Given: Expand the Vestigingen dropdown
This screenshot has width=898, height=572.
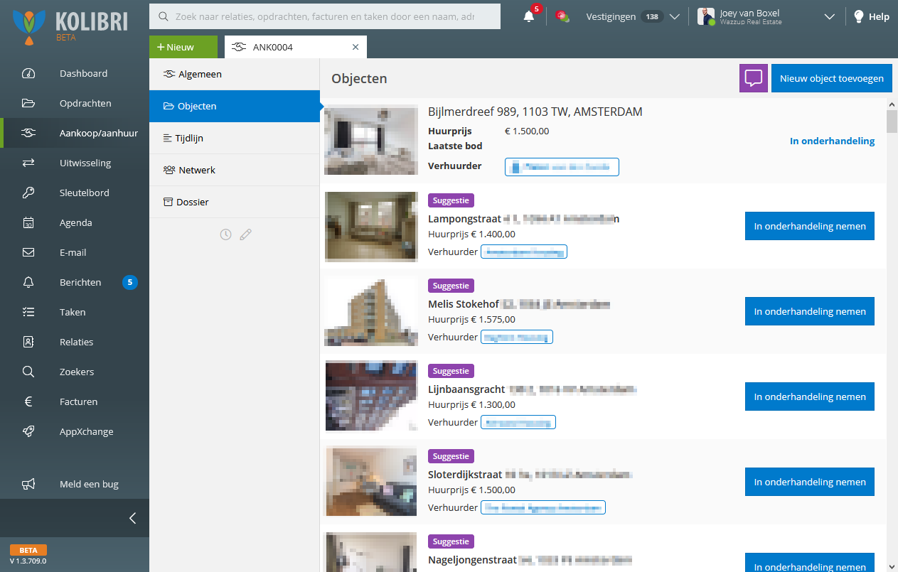Looking at the screenshot, I should (675, 17).
